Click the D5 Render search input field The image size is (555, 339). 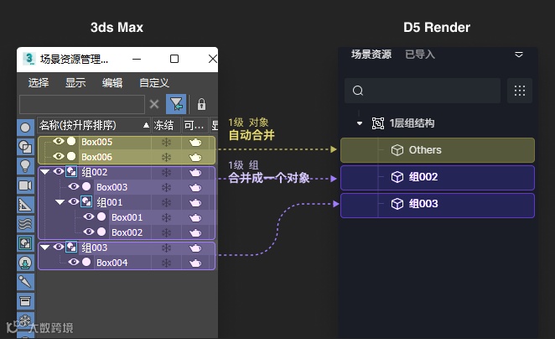pyautogui.click(x=423, y=91)
